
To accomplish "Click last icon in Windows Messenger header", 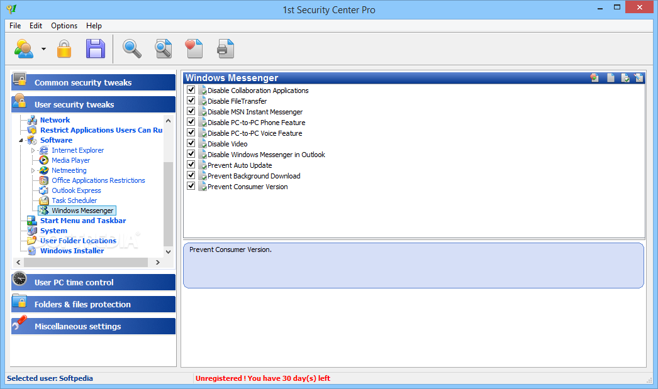I will click(x=638, y=78).
